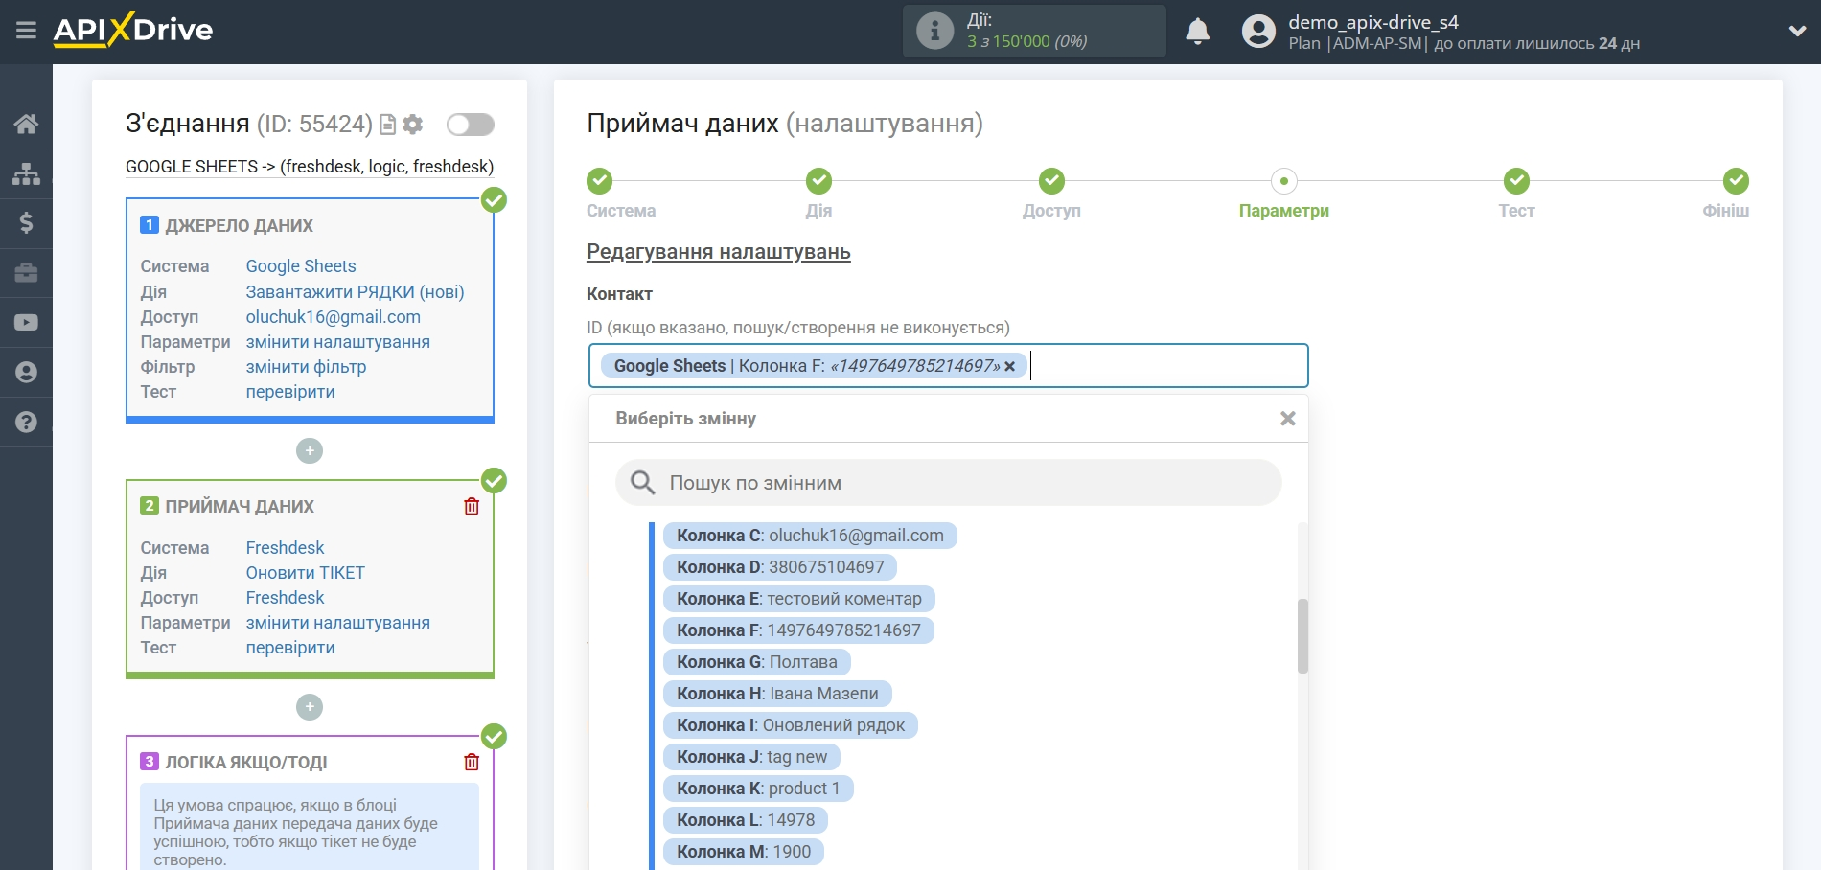Open connection settings gear icon
Screen dimensions: 1821x870
pos(413,125)
